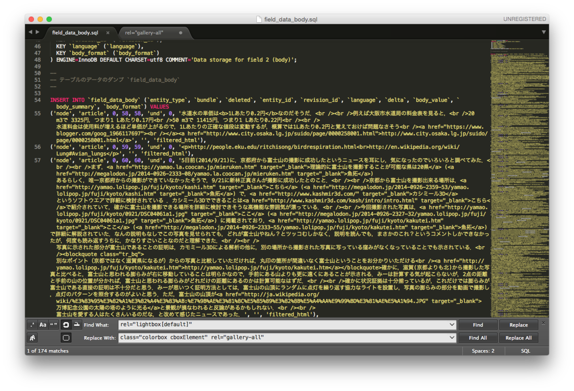The image size is (574, 391).
Task: Toggle the wrap-around search option
Action: click(66, 325)
